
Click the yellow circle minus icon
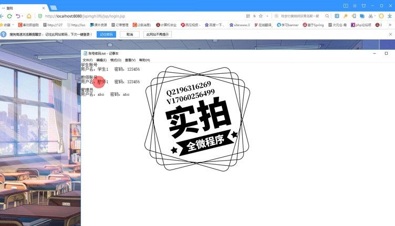(x=381, y=16)
